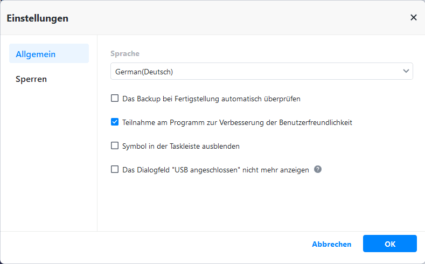
Task: Close the Einstellungen dialog with X
Action: pyautogui.click(x=413, y=17)
